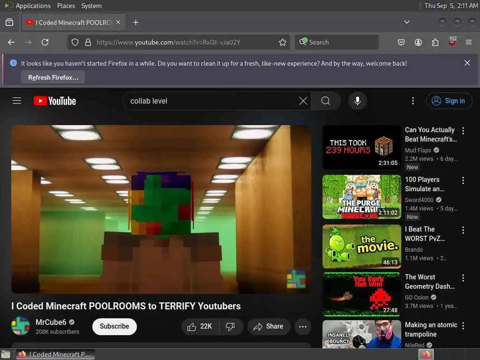This screenshot has height=360, width=480.
Task: Open 'You Have Not Win' thumbnail
Action: [x=361, y=294]
